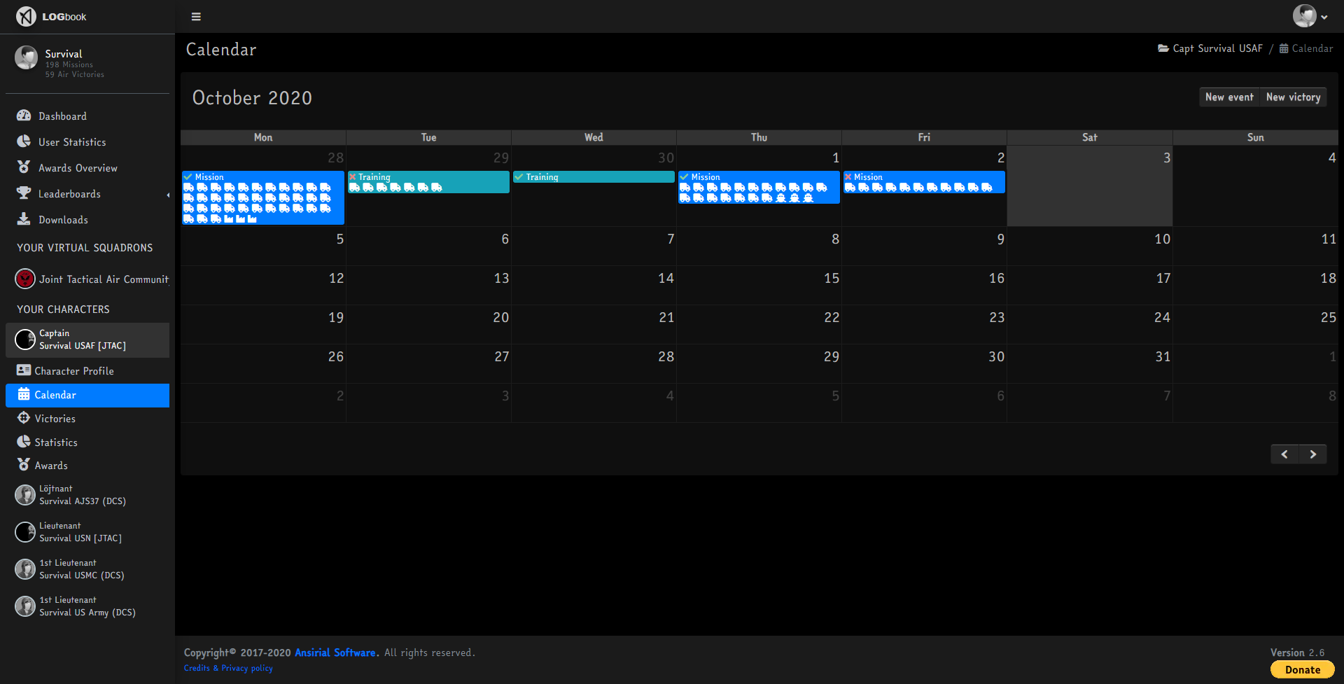Screen dimensions: 1344x684
Task: Open Joint Tactical Air Community squadron
Action: click(x=87, y=279)
